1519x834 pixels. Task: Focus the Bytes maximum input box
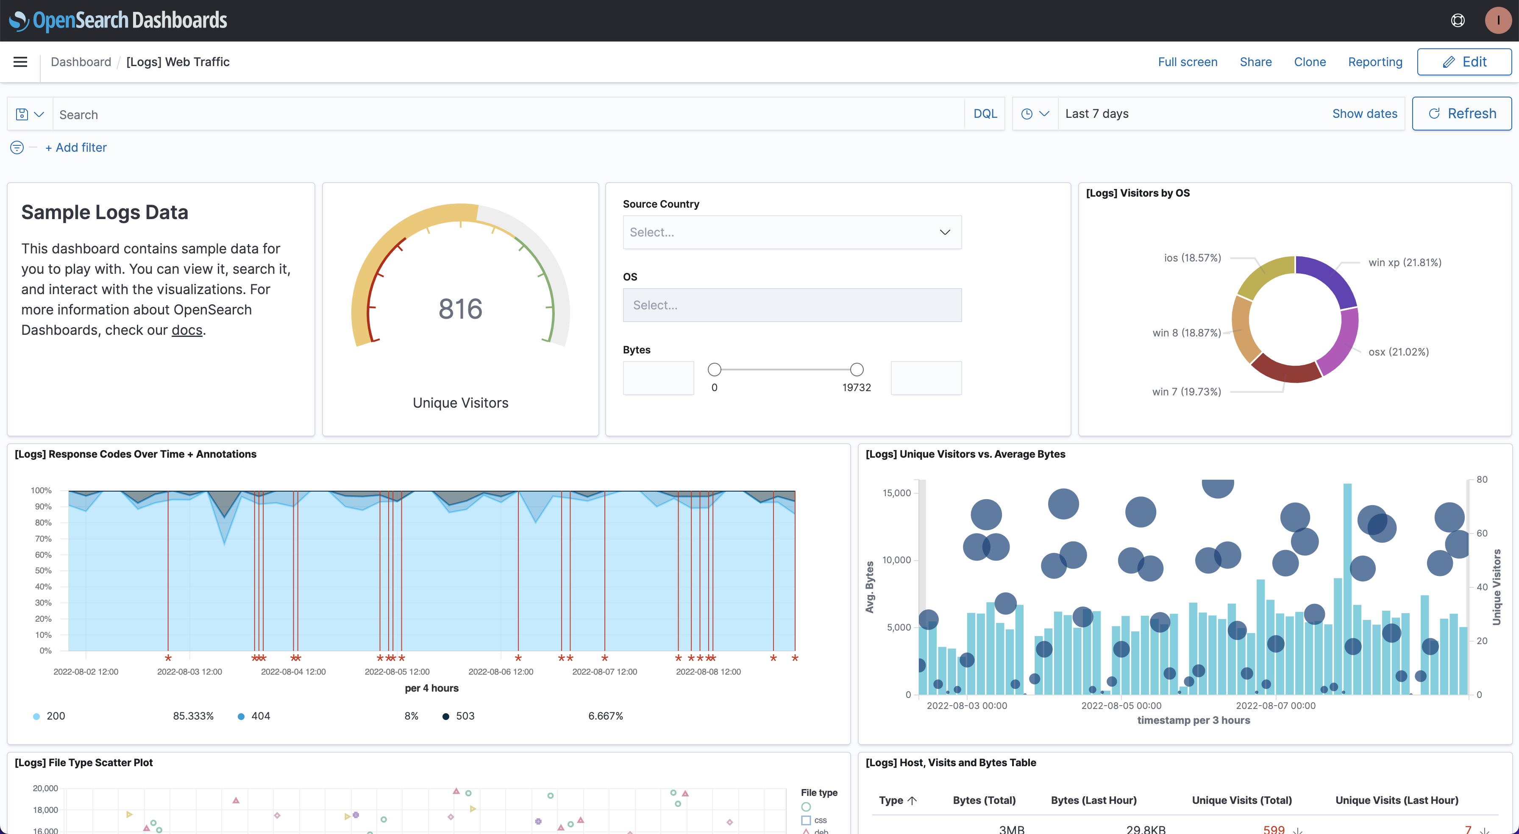(926, 378)
